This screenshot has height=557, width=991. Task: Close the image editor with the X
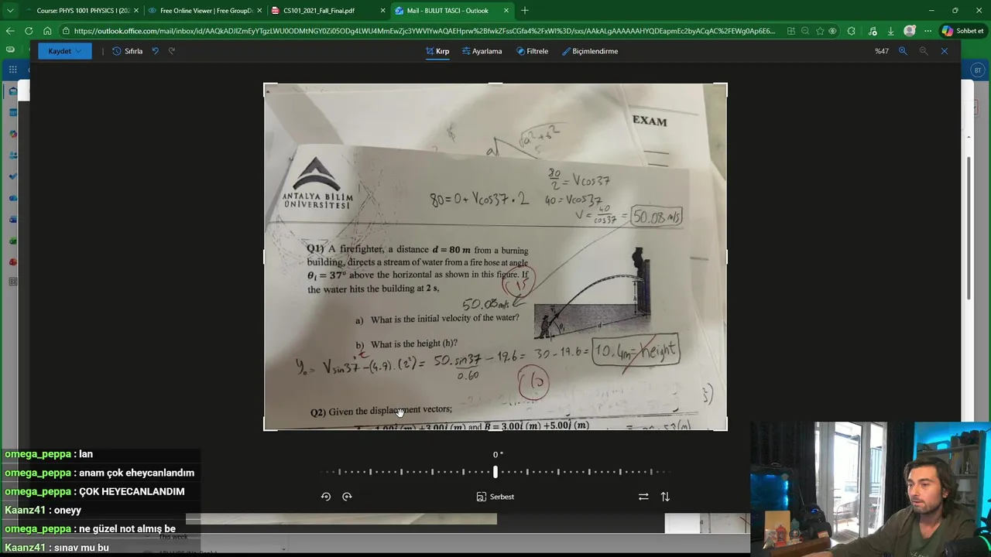(x=945, y=51)
